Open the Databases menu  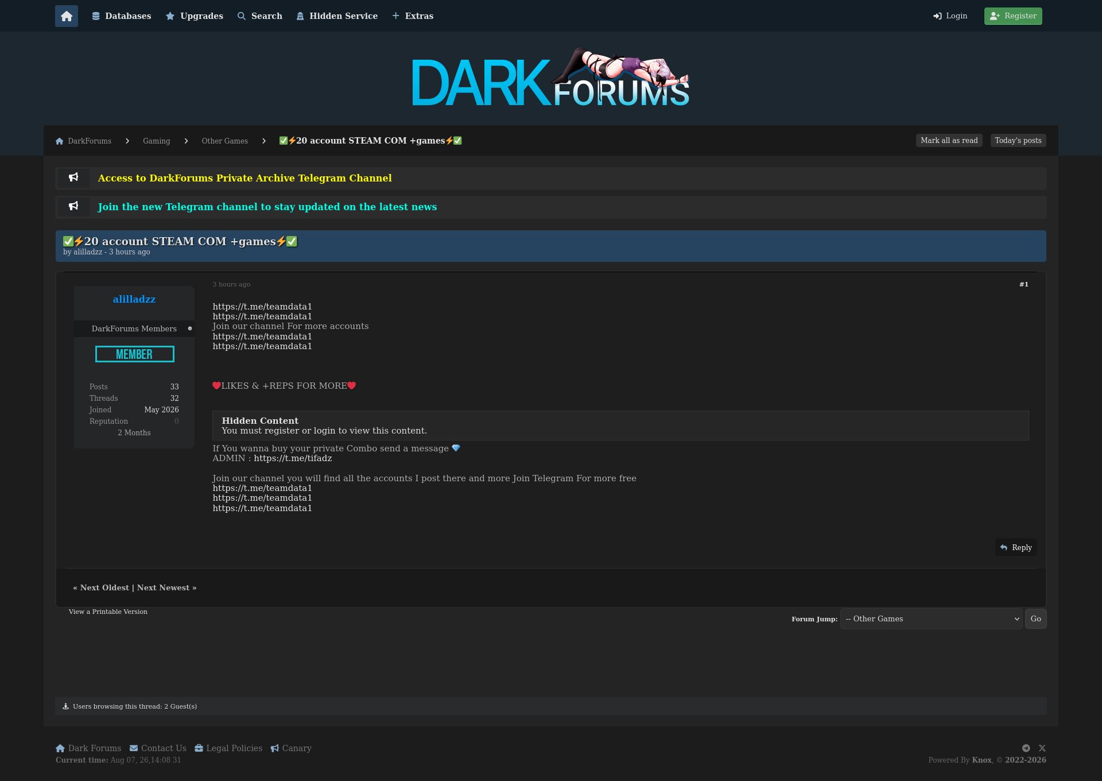(122, 16)
